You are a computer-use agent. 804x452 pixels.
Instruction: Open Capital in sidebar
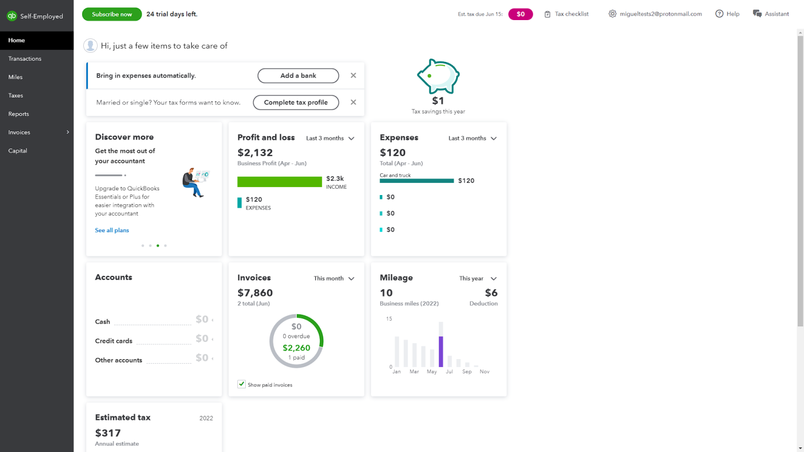point(37,150)
